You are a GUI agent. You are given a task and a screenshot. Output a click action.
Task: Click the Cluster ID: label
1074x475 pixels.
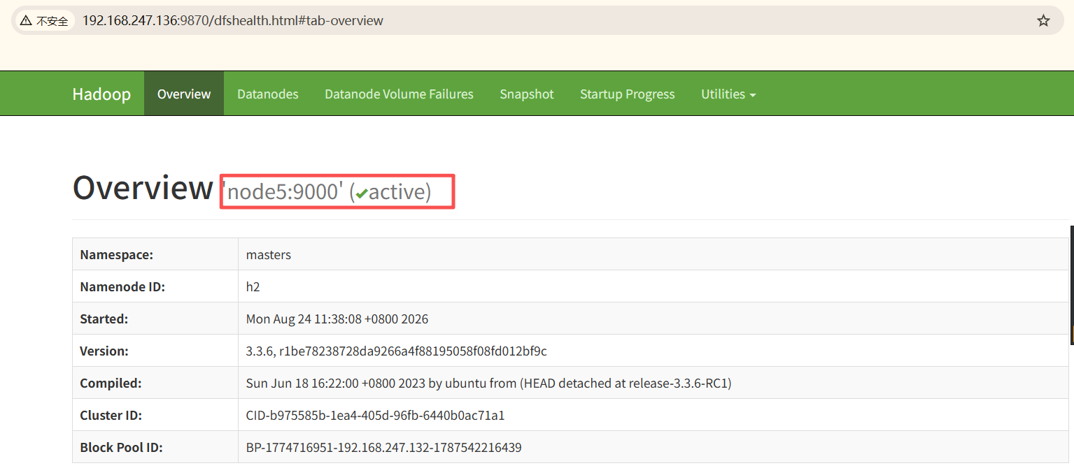pyautogui.click(x=111, y=415)
